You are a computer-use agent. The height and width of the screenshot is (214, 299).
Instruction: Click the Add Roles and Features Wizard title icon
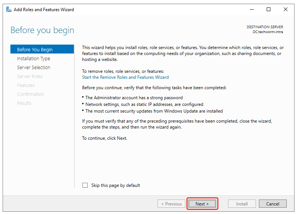pos(9,10)
